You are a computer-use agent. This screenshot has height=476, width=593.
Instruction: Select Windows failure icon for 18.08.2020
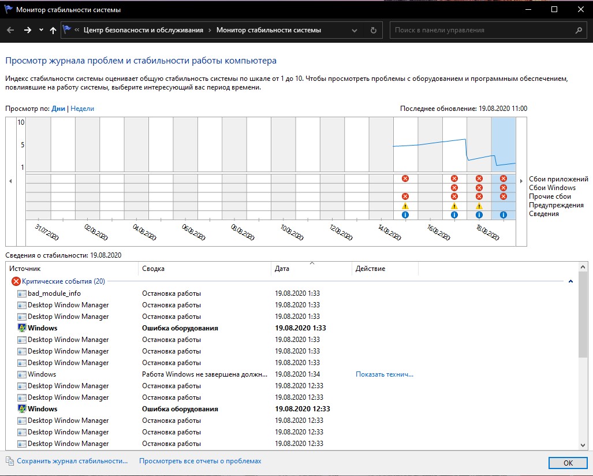click(x=479, y=188)
